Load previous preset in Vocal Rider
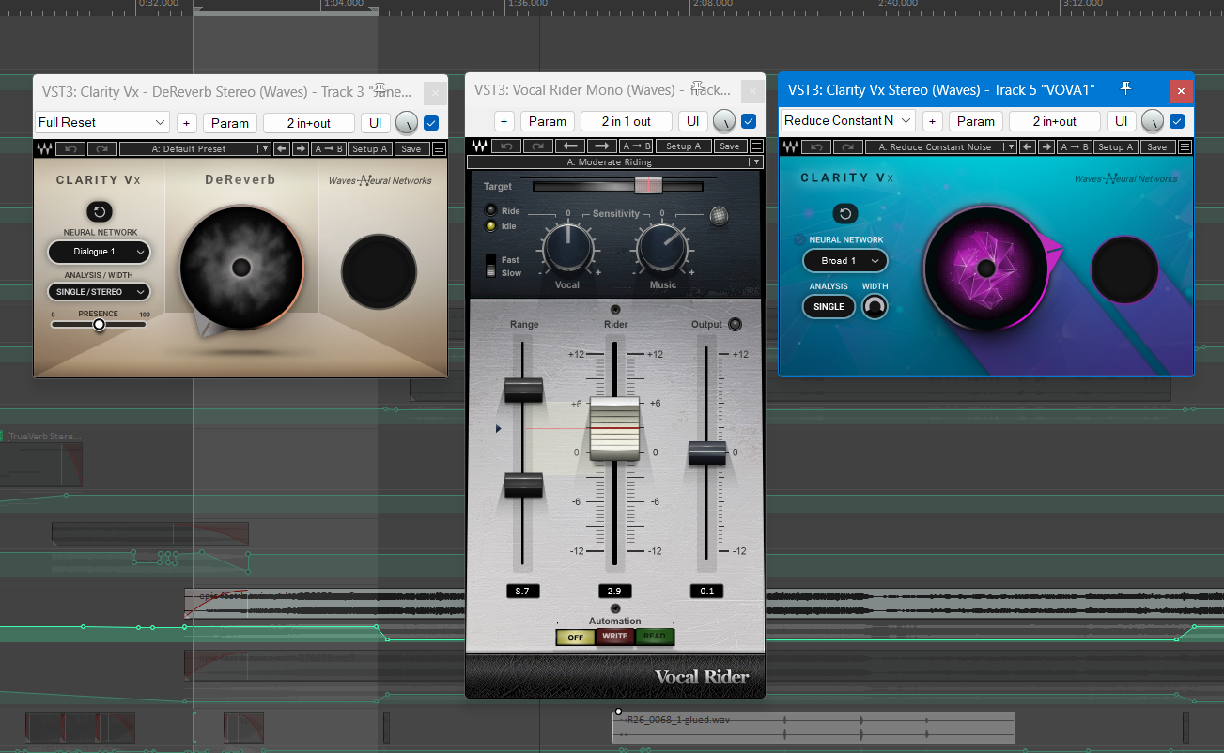The width and height of the screenshot is (1224, 753). (569, 146)
